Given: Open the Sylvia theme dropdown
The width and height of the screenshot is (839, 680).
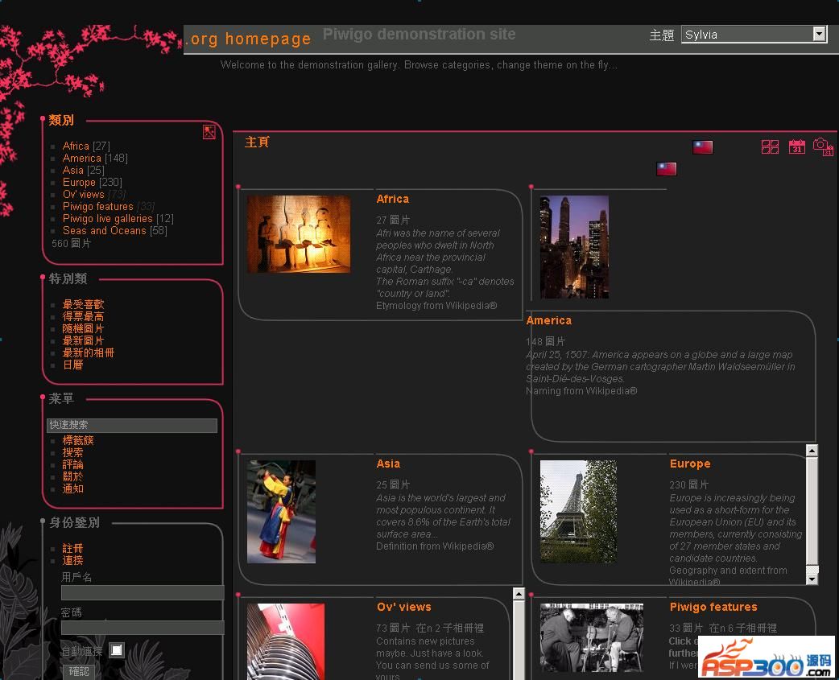Looking at the screenshot, I should (754, 34).
